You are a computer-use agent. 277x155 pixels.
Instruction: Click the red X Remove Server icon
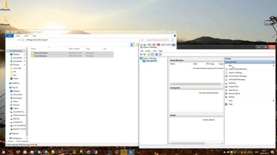(x=226, y=93)
